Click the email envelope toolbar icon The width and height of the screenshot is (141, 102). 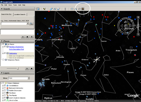[72, 9]
